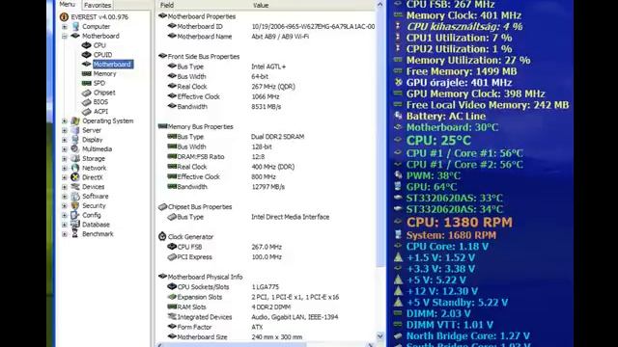Click the Form Factor row
The width and height of the screenshot is (618, 347).
(x=267, y=327)
